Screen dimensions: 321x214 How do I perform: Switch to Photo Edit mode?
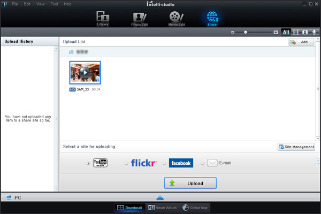pyautogui.click(x=140, y=17)
